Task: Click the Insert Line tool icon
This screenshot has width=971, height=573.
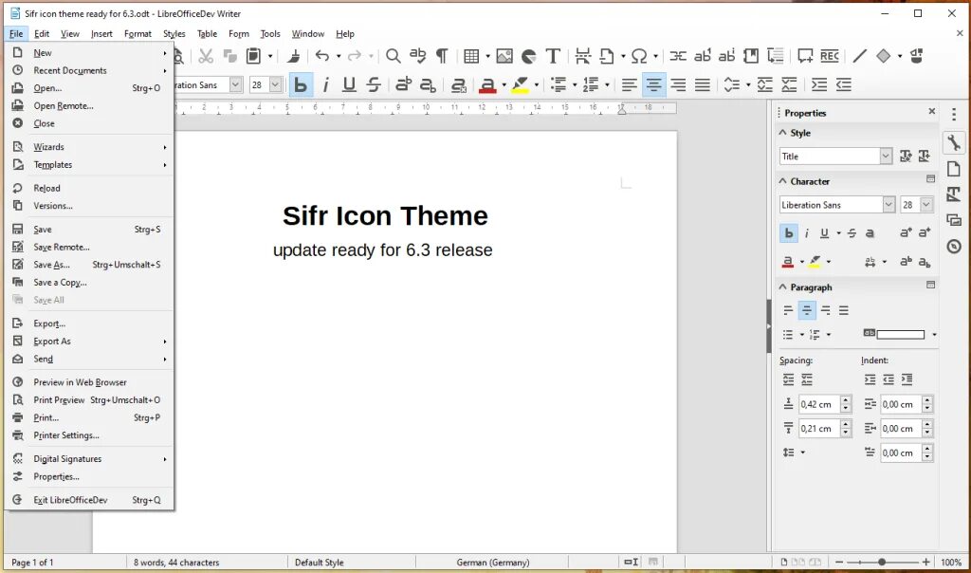Action: 859,56
